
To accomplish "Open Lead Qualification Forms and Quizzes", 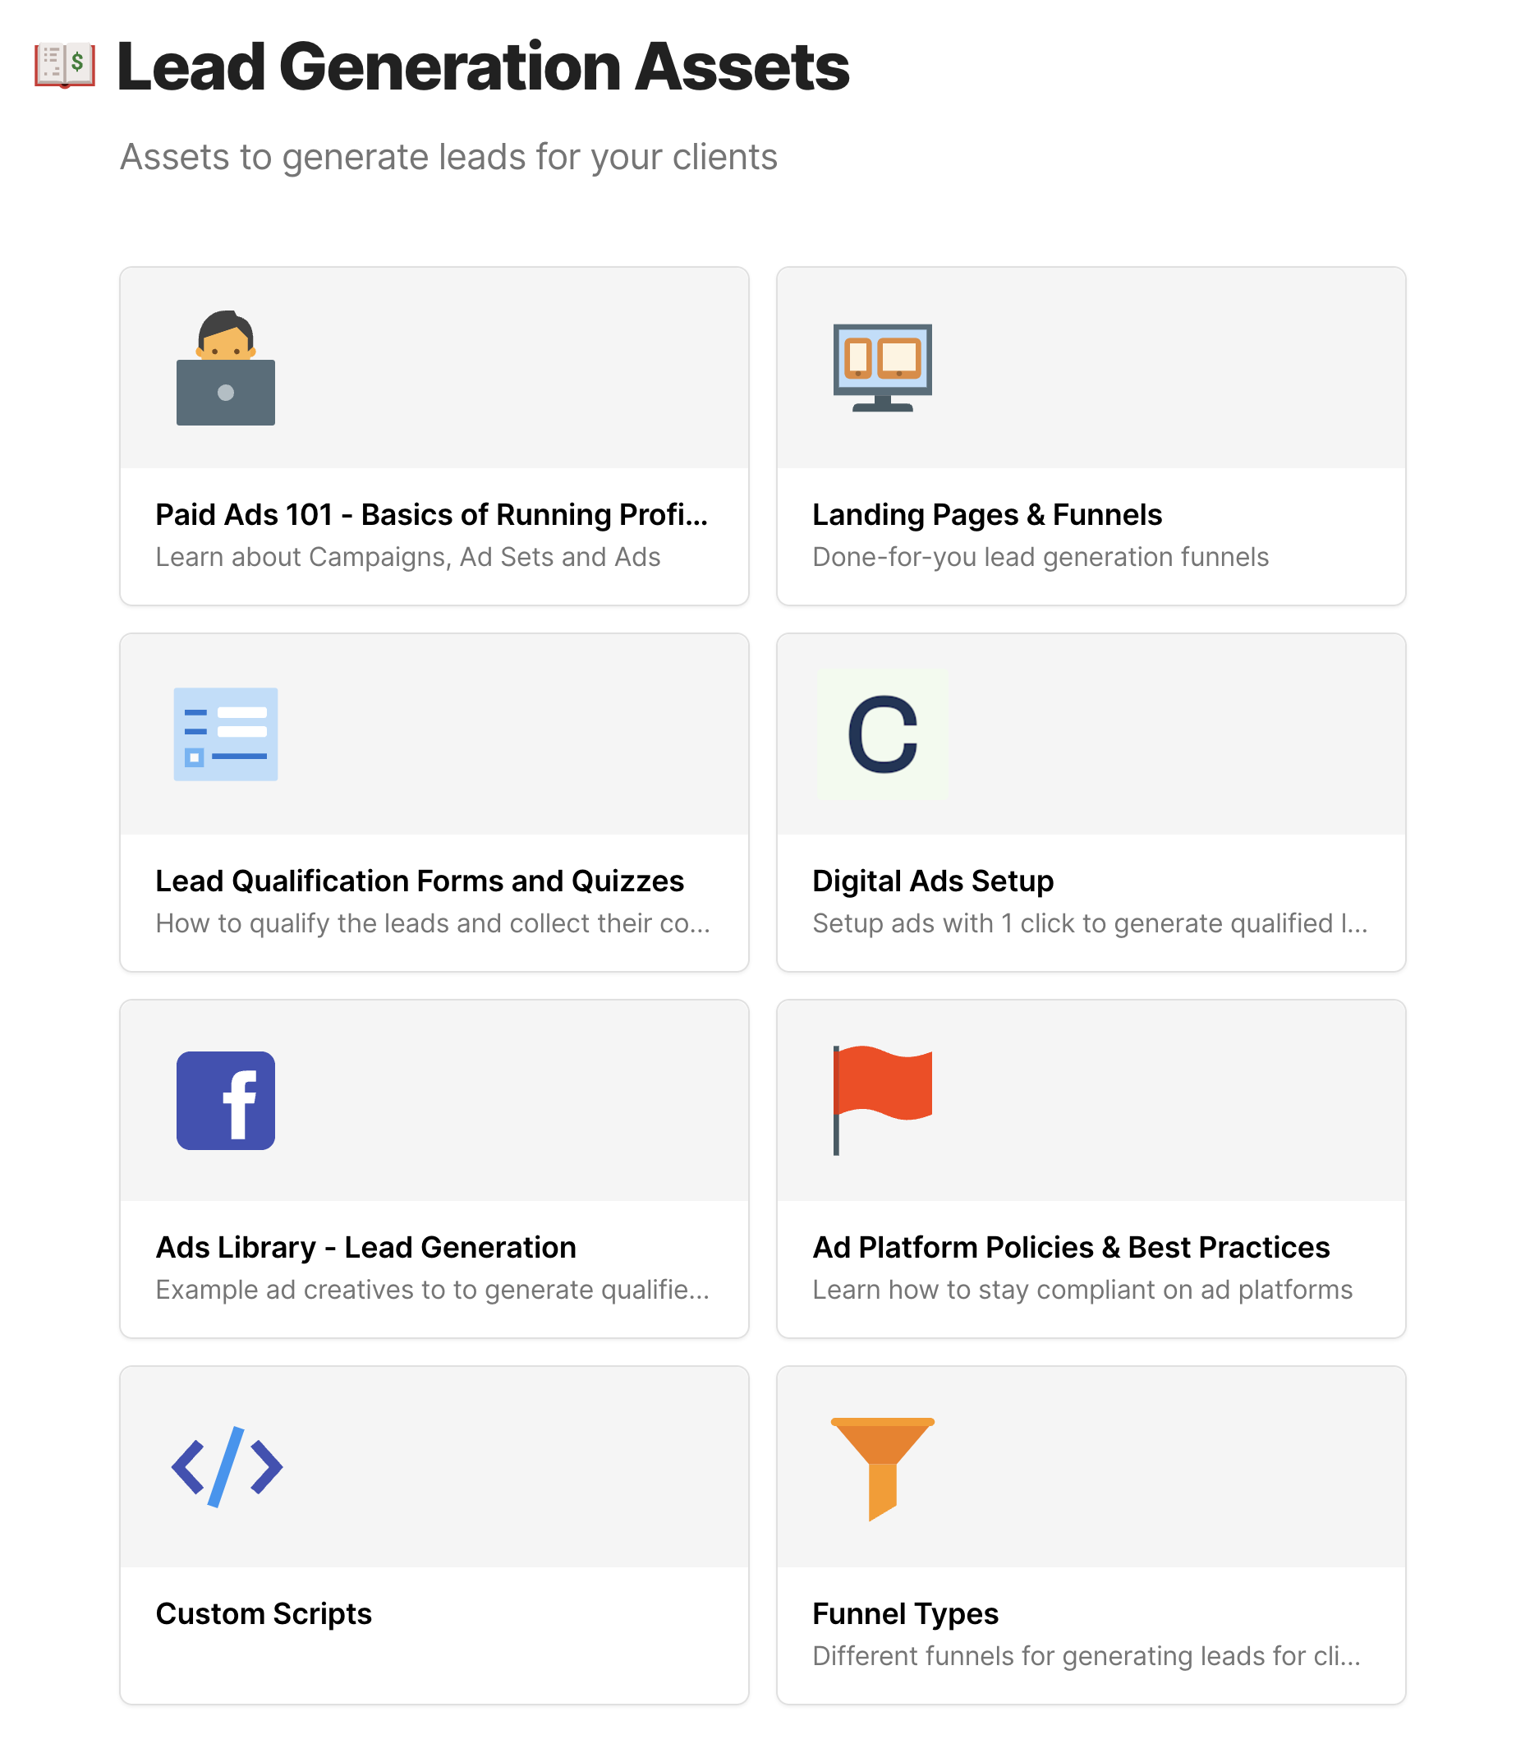I will click(420, 881).
